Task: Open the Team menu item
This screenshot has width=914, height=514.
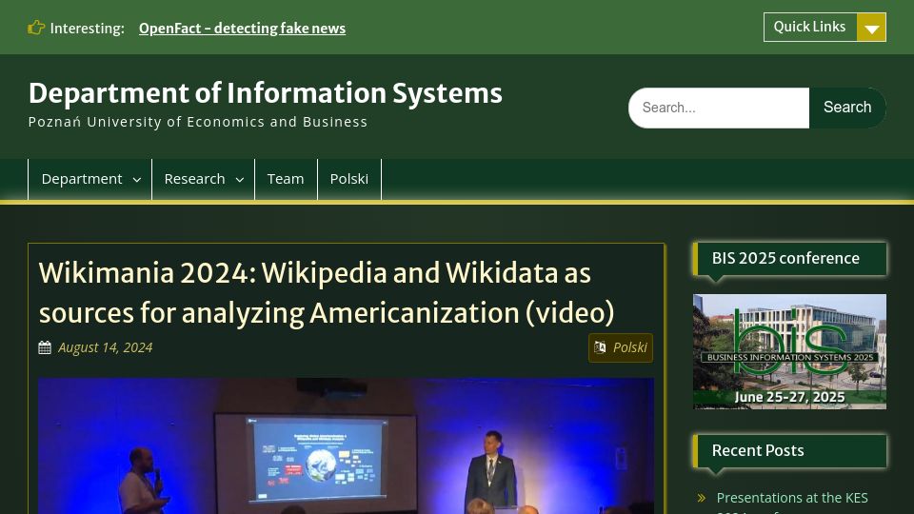Action: coord(286,179)
